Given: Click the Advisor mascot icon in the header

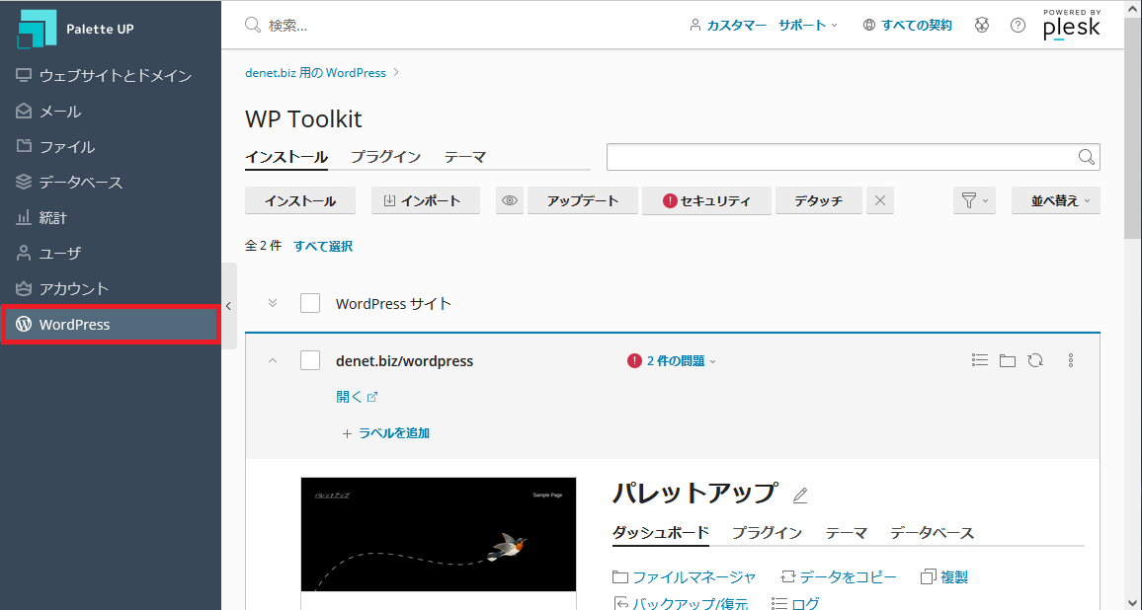Looking at the screenshot, I should click(983, 26).
